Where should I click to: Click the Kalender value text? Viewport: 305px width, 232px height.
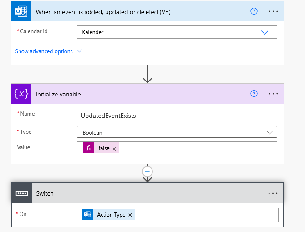click(x=93, y=32)
